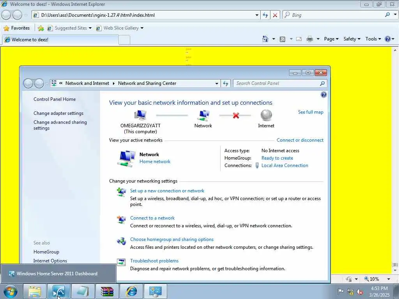Click the Favorites star button

coord(16,28)
